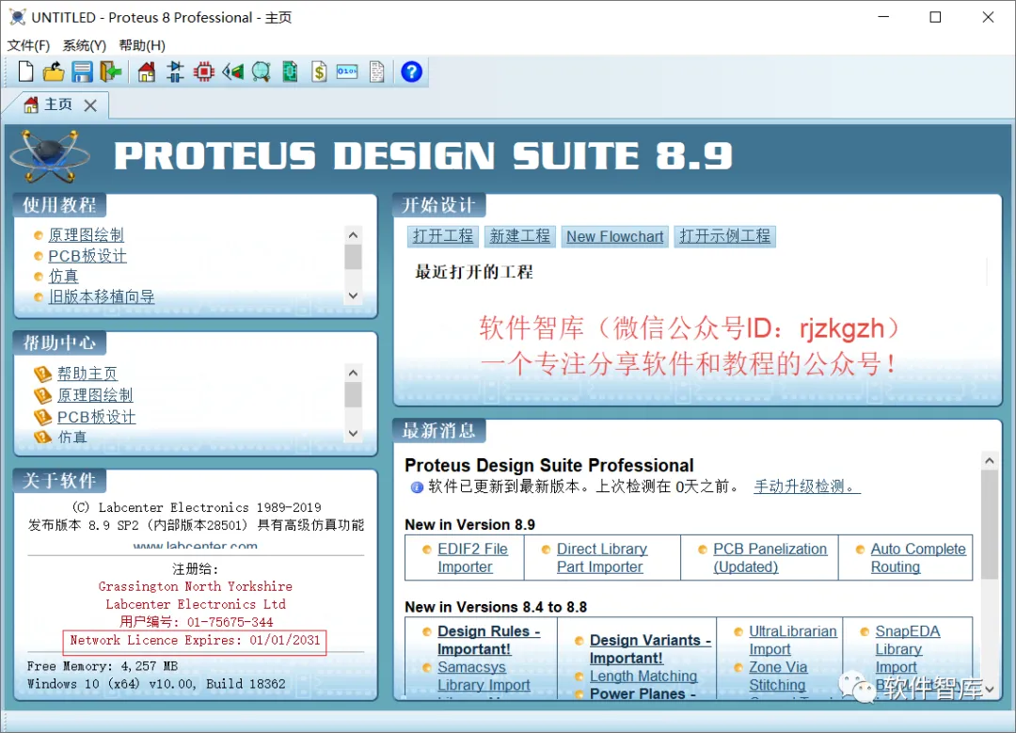Open the Bill of Materials dollar icon
Screen dimensions: 1016x733
(319, 72)
